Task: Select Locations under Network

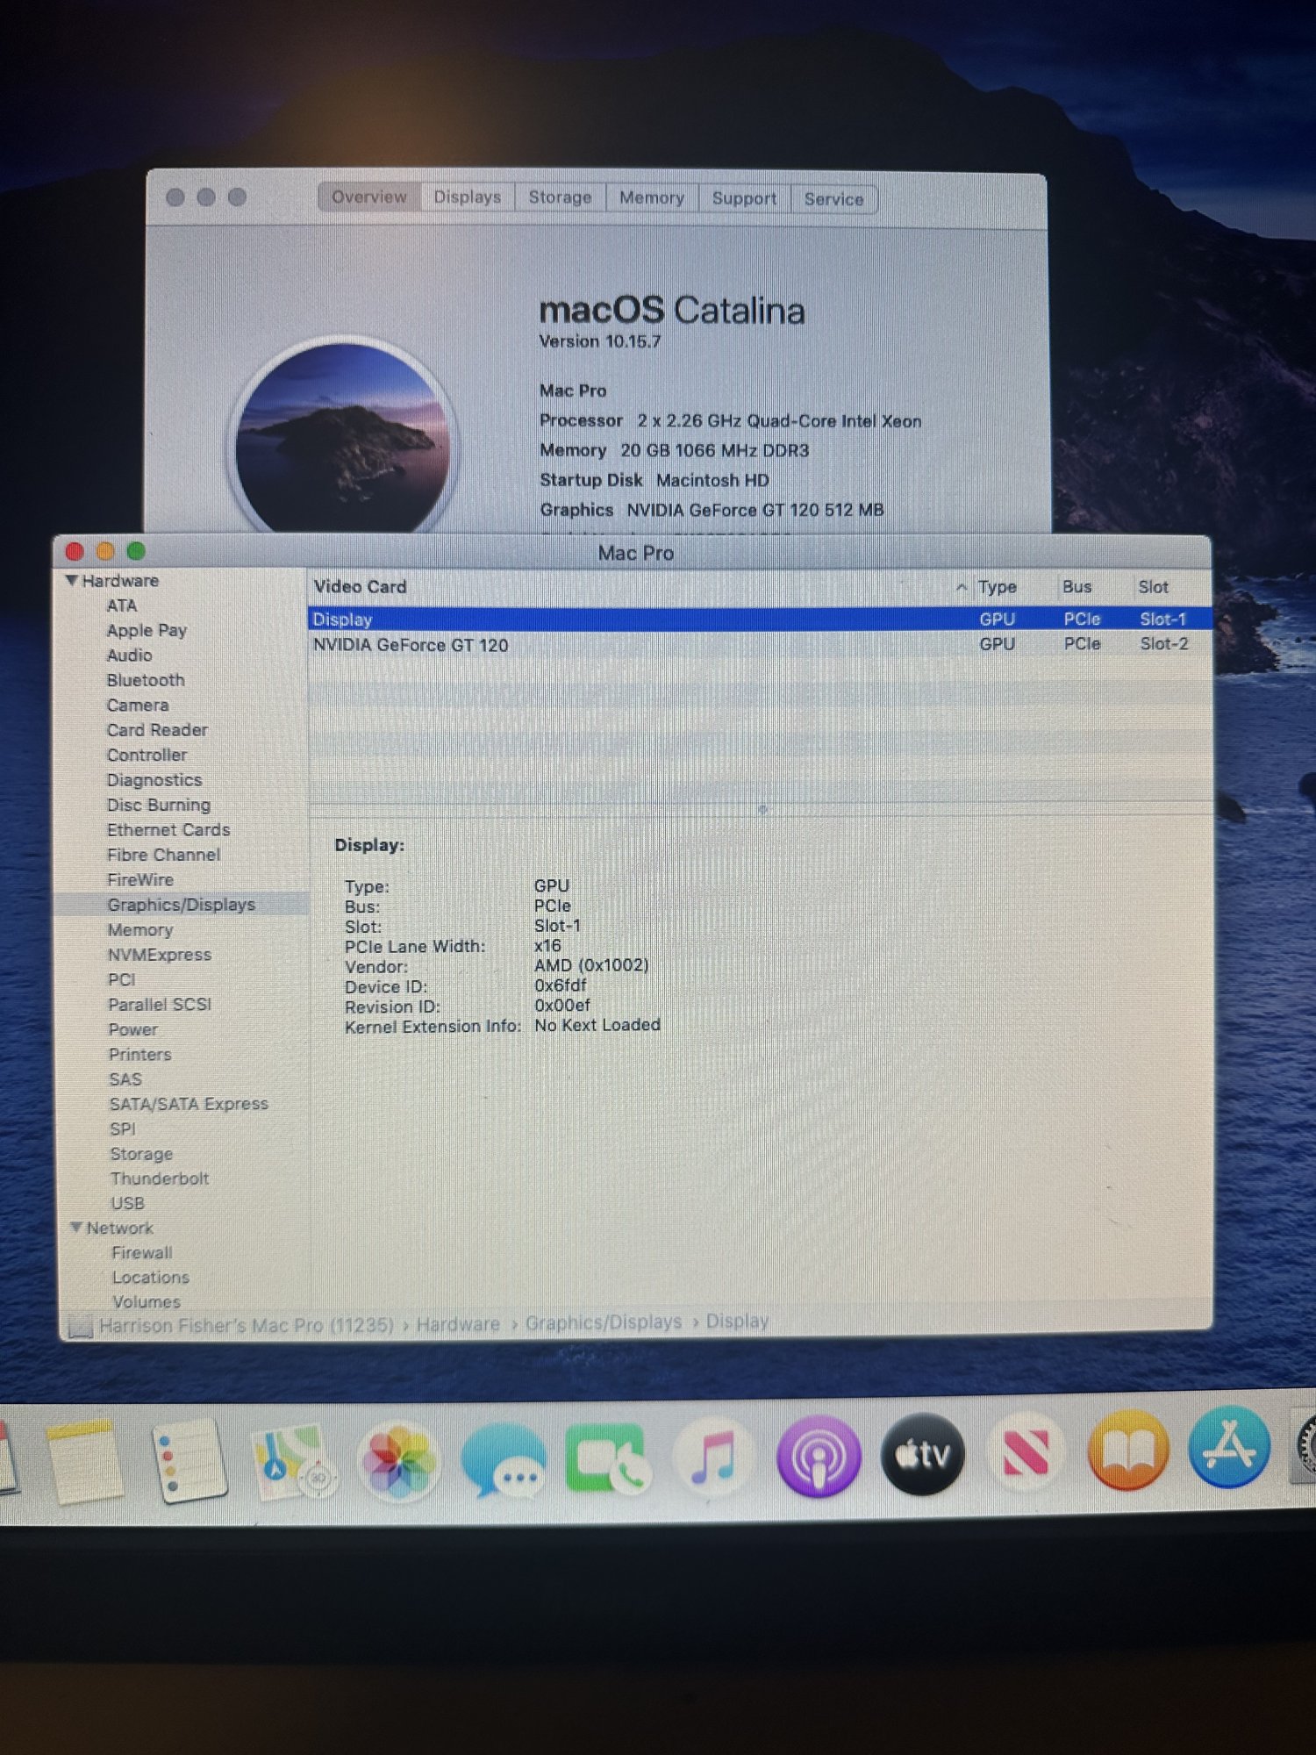Action: click(x=151, y=1278)
